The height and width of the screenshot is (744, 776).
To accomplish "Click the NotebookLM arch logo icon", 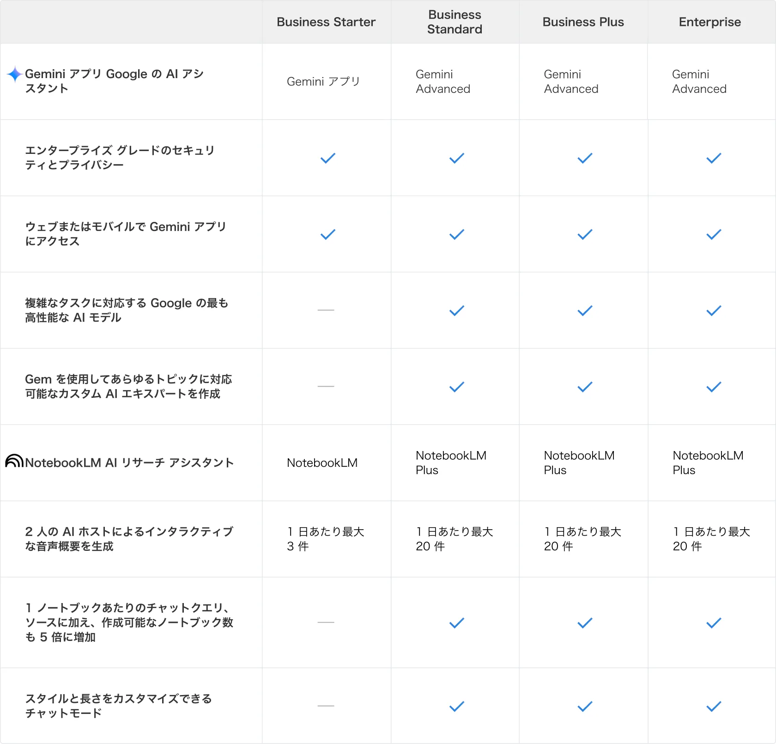I will click(14, 461).
